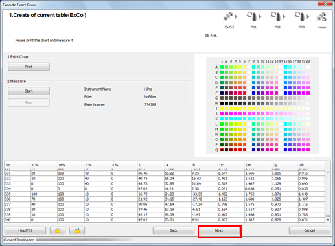
Task: Click the open folder icon button
Action: coord(58,230)
